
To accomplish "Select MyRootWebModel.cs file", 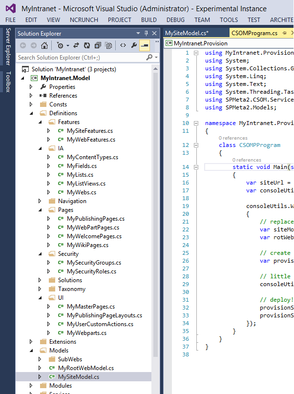I will click(x=85, y=368).
